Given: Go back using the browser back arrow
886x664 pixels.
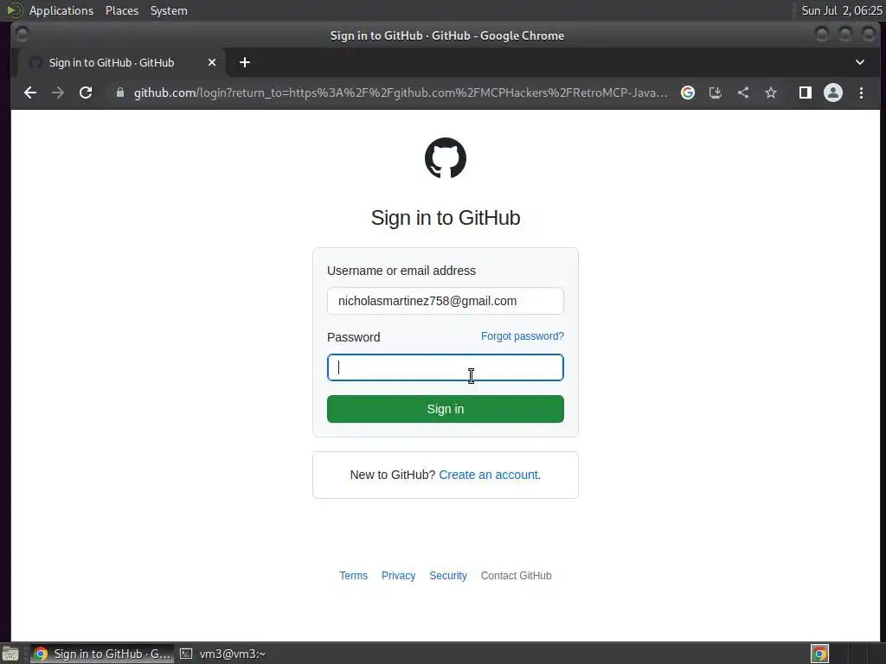Looking at the screenshot, I should [30, 93].
